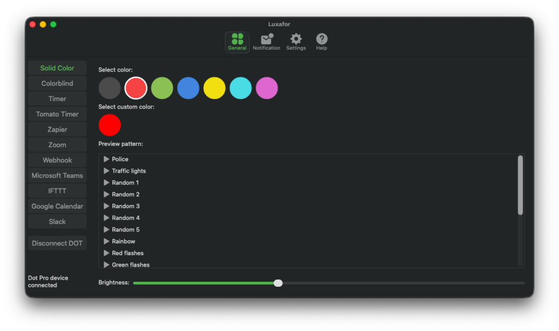Go to the Google Calendar section

pyautogui.click(x=57, y=206)
